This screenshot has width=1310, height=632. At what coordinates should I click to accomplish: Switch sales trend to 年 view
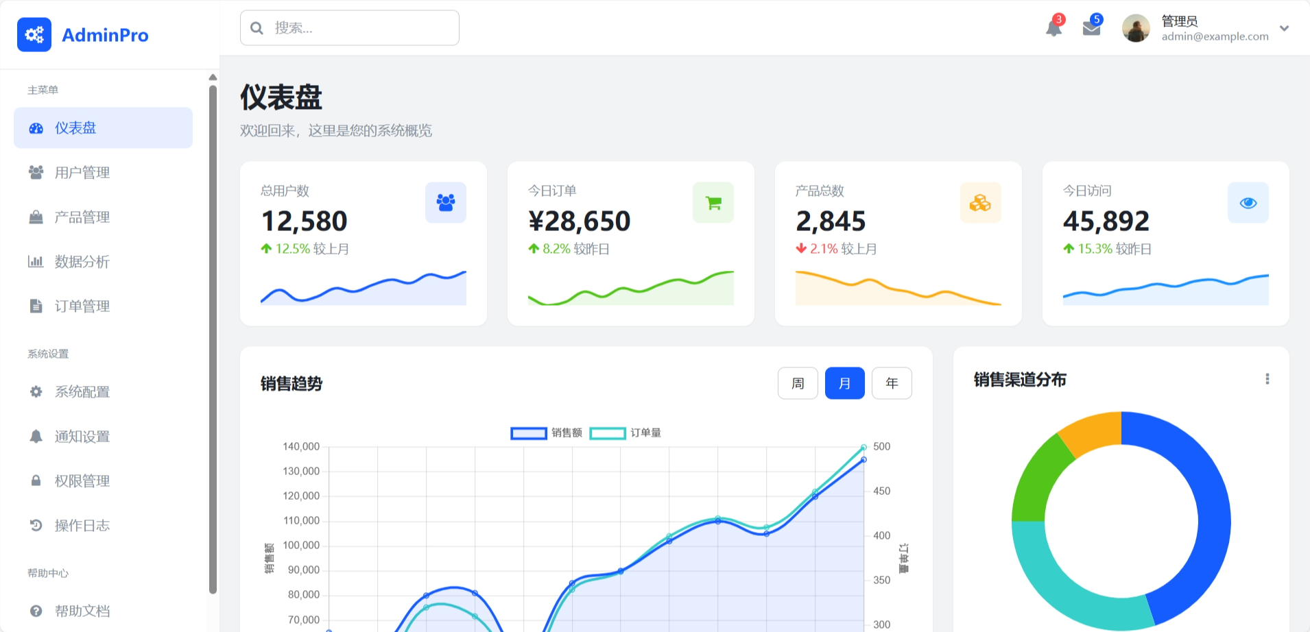(x=892, y=383)
